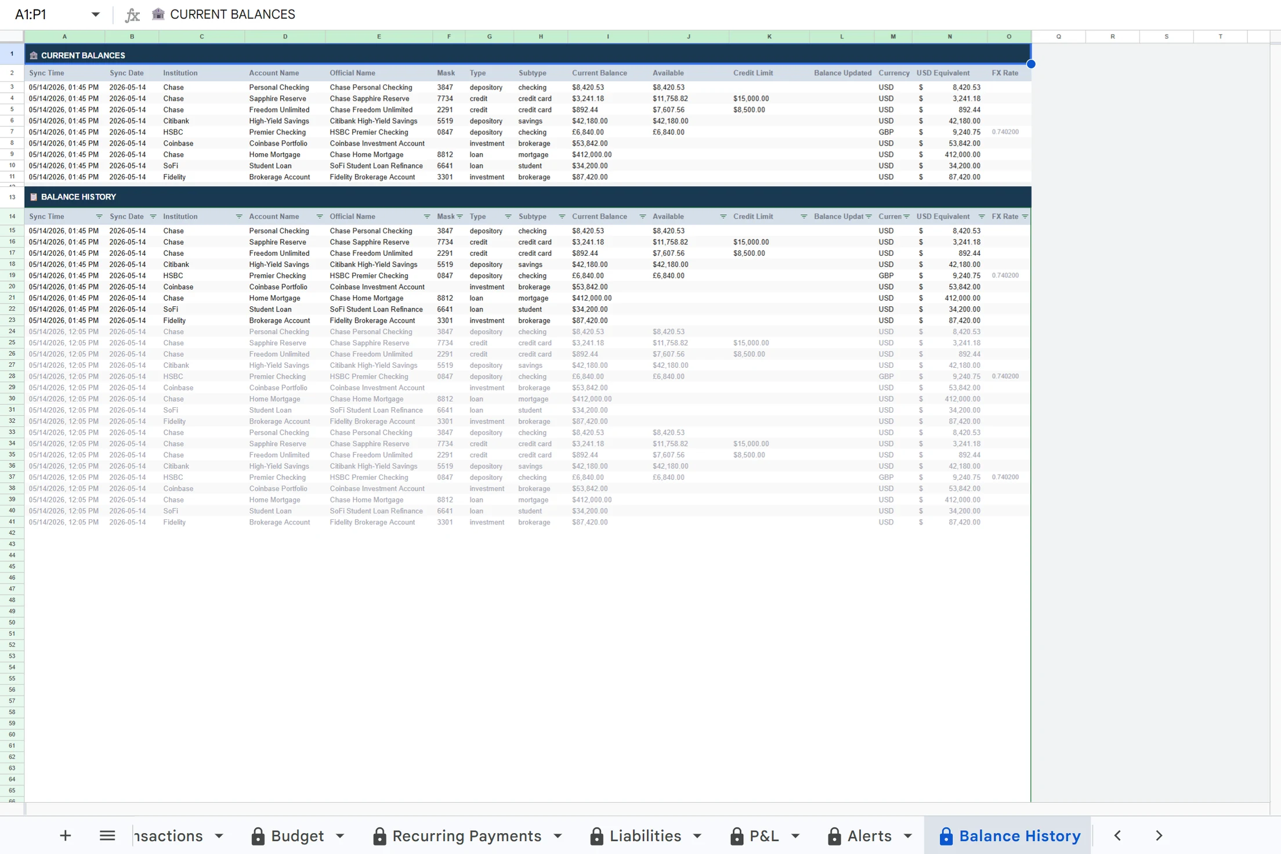Open Alerts tab dropdown arrow
Image resolution: width=1281 pixels, height=854 pixels.
(909, 836)
